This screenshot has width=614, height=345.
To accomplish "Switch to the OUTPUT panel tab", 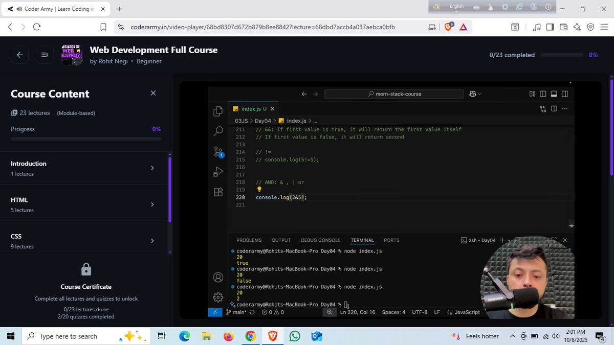I will coord(281,240).
